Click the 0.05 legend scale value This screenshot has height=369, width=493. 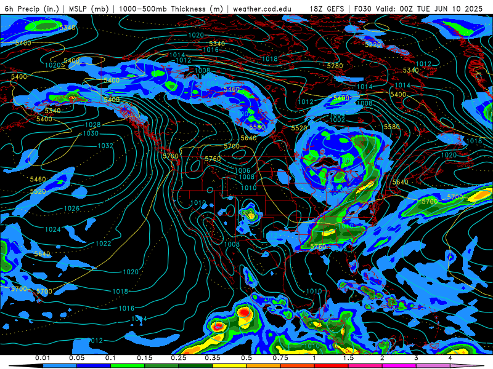[76, 358]
